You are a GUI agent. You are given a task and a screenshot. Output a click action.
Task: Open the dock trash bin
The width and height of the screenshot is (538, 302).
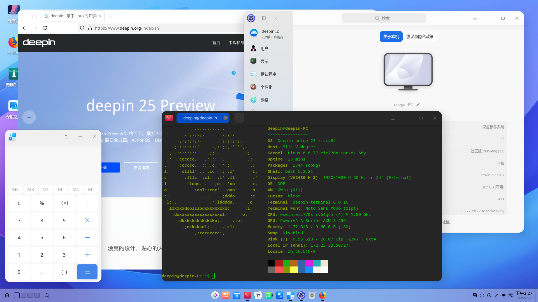tap(312, 295)
